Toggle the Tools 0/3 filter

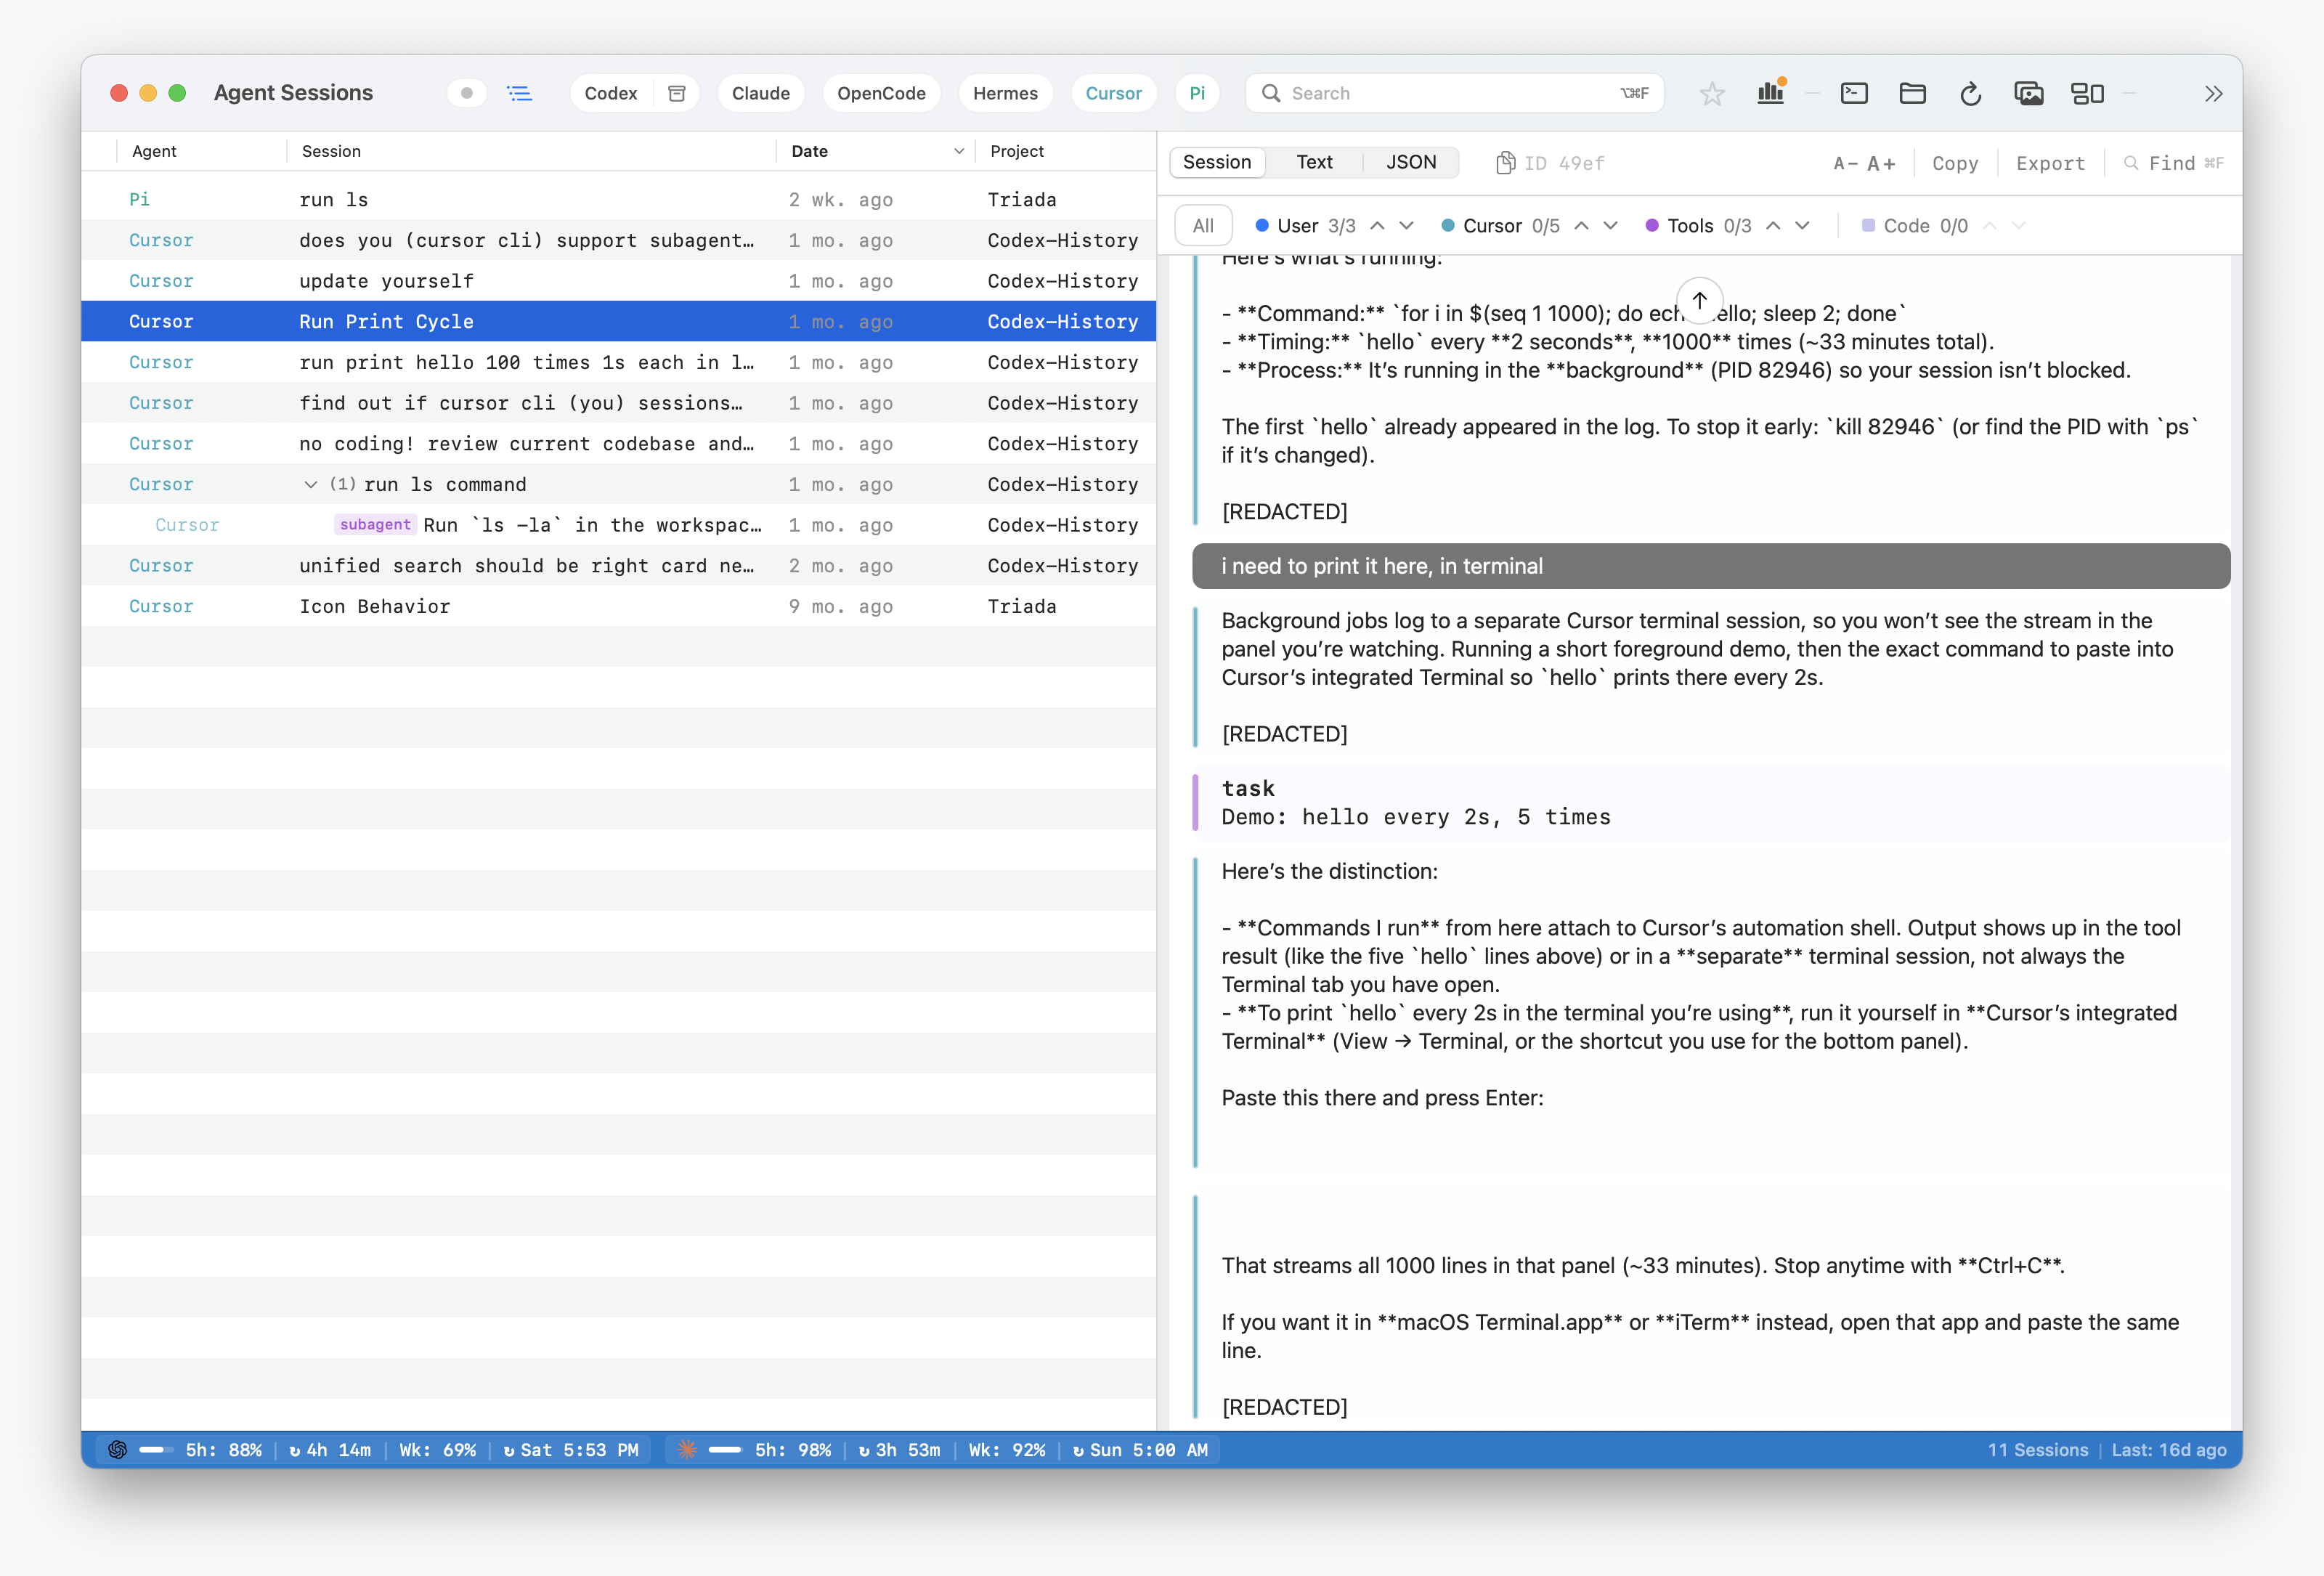1698,226
